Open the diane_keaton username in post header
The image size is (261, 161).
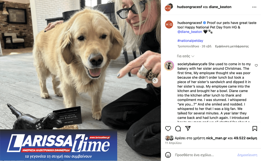[220, 7]
